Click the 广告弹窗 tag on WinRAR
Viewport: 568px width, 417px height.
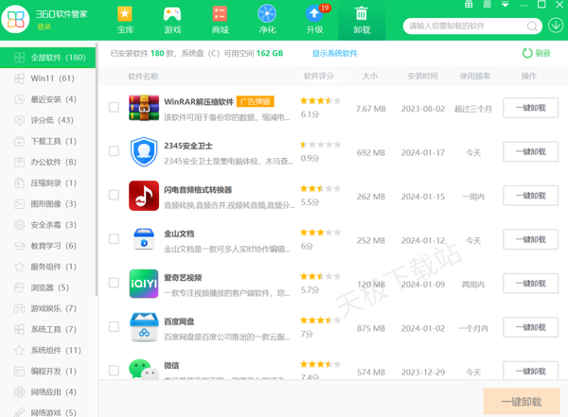pos(255,101)
